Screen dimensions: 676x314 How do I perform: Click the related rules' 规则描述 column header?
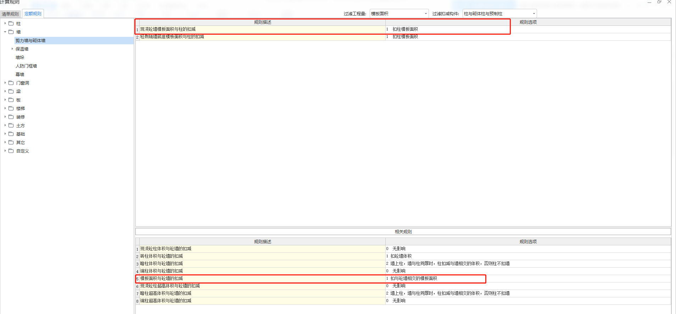tap(262, 241)
